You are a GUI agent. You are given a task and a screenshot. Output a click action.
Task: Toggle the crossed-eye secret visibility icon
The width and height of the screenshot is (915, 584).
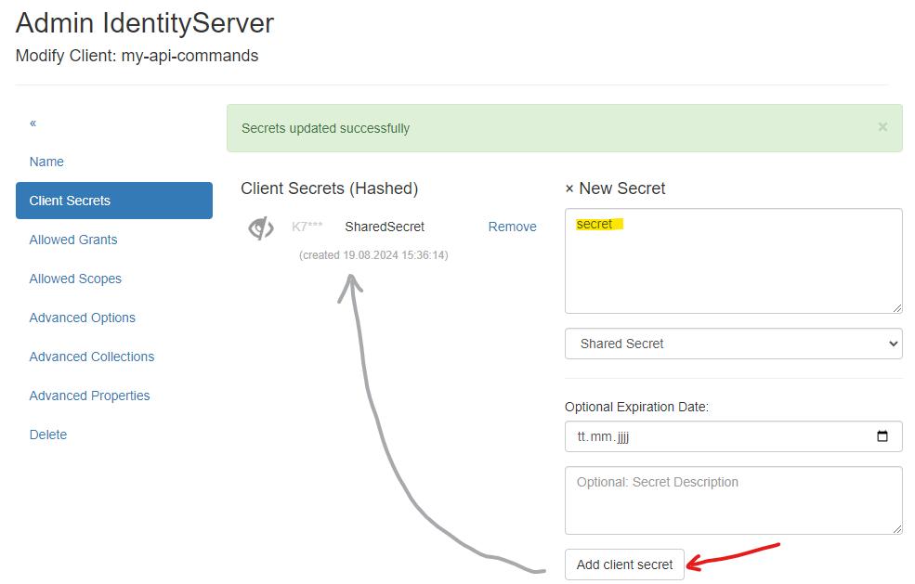click(x=261, y=227)
